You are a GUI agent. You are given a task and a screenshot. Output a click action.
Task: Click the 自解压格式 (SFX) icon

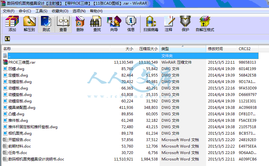205,21
